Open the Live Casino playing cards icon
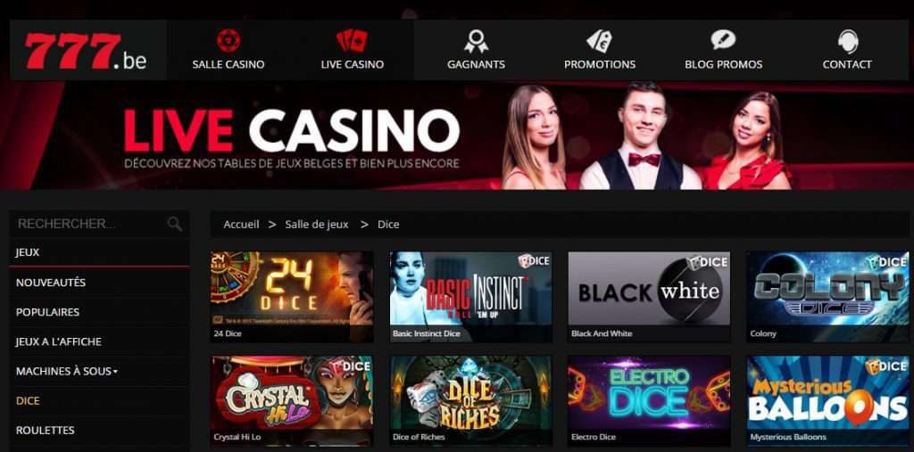914x452 pixels. [352, 41]
